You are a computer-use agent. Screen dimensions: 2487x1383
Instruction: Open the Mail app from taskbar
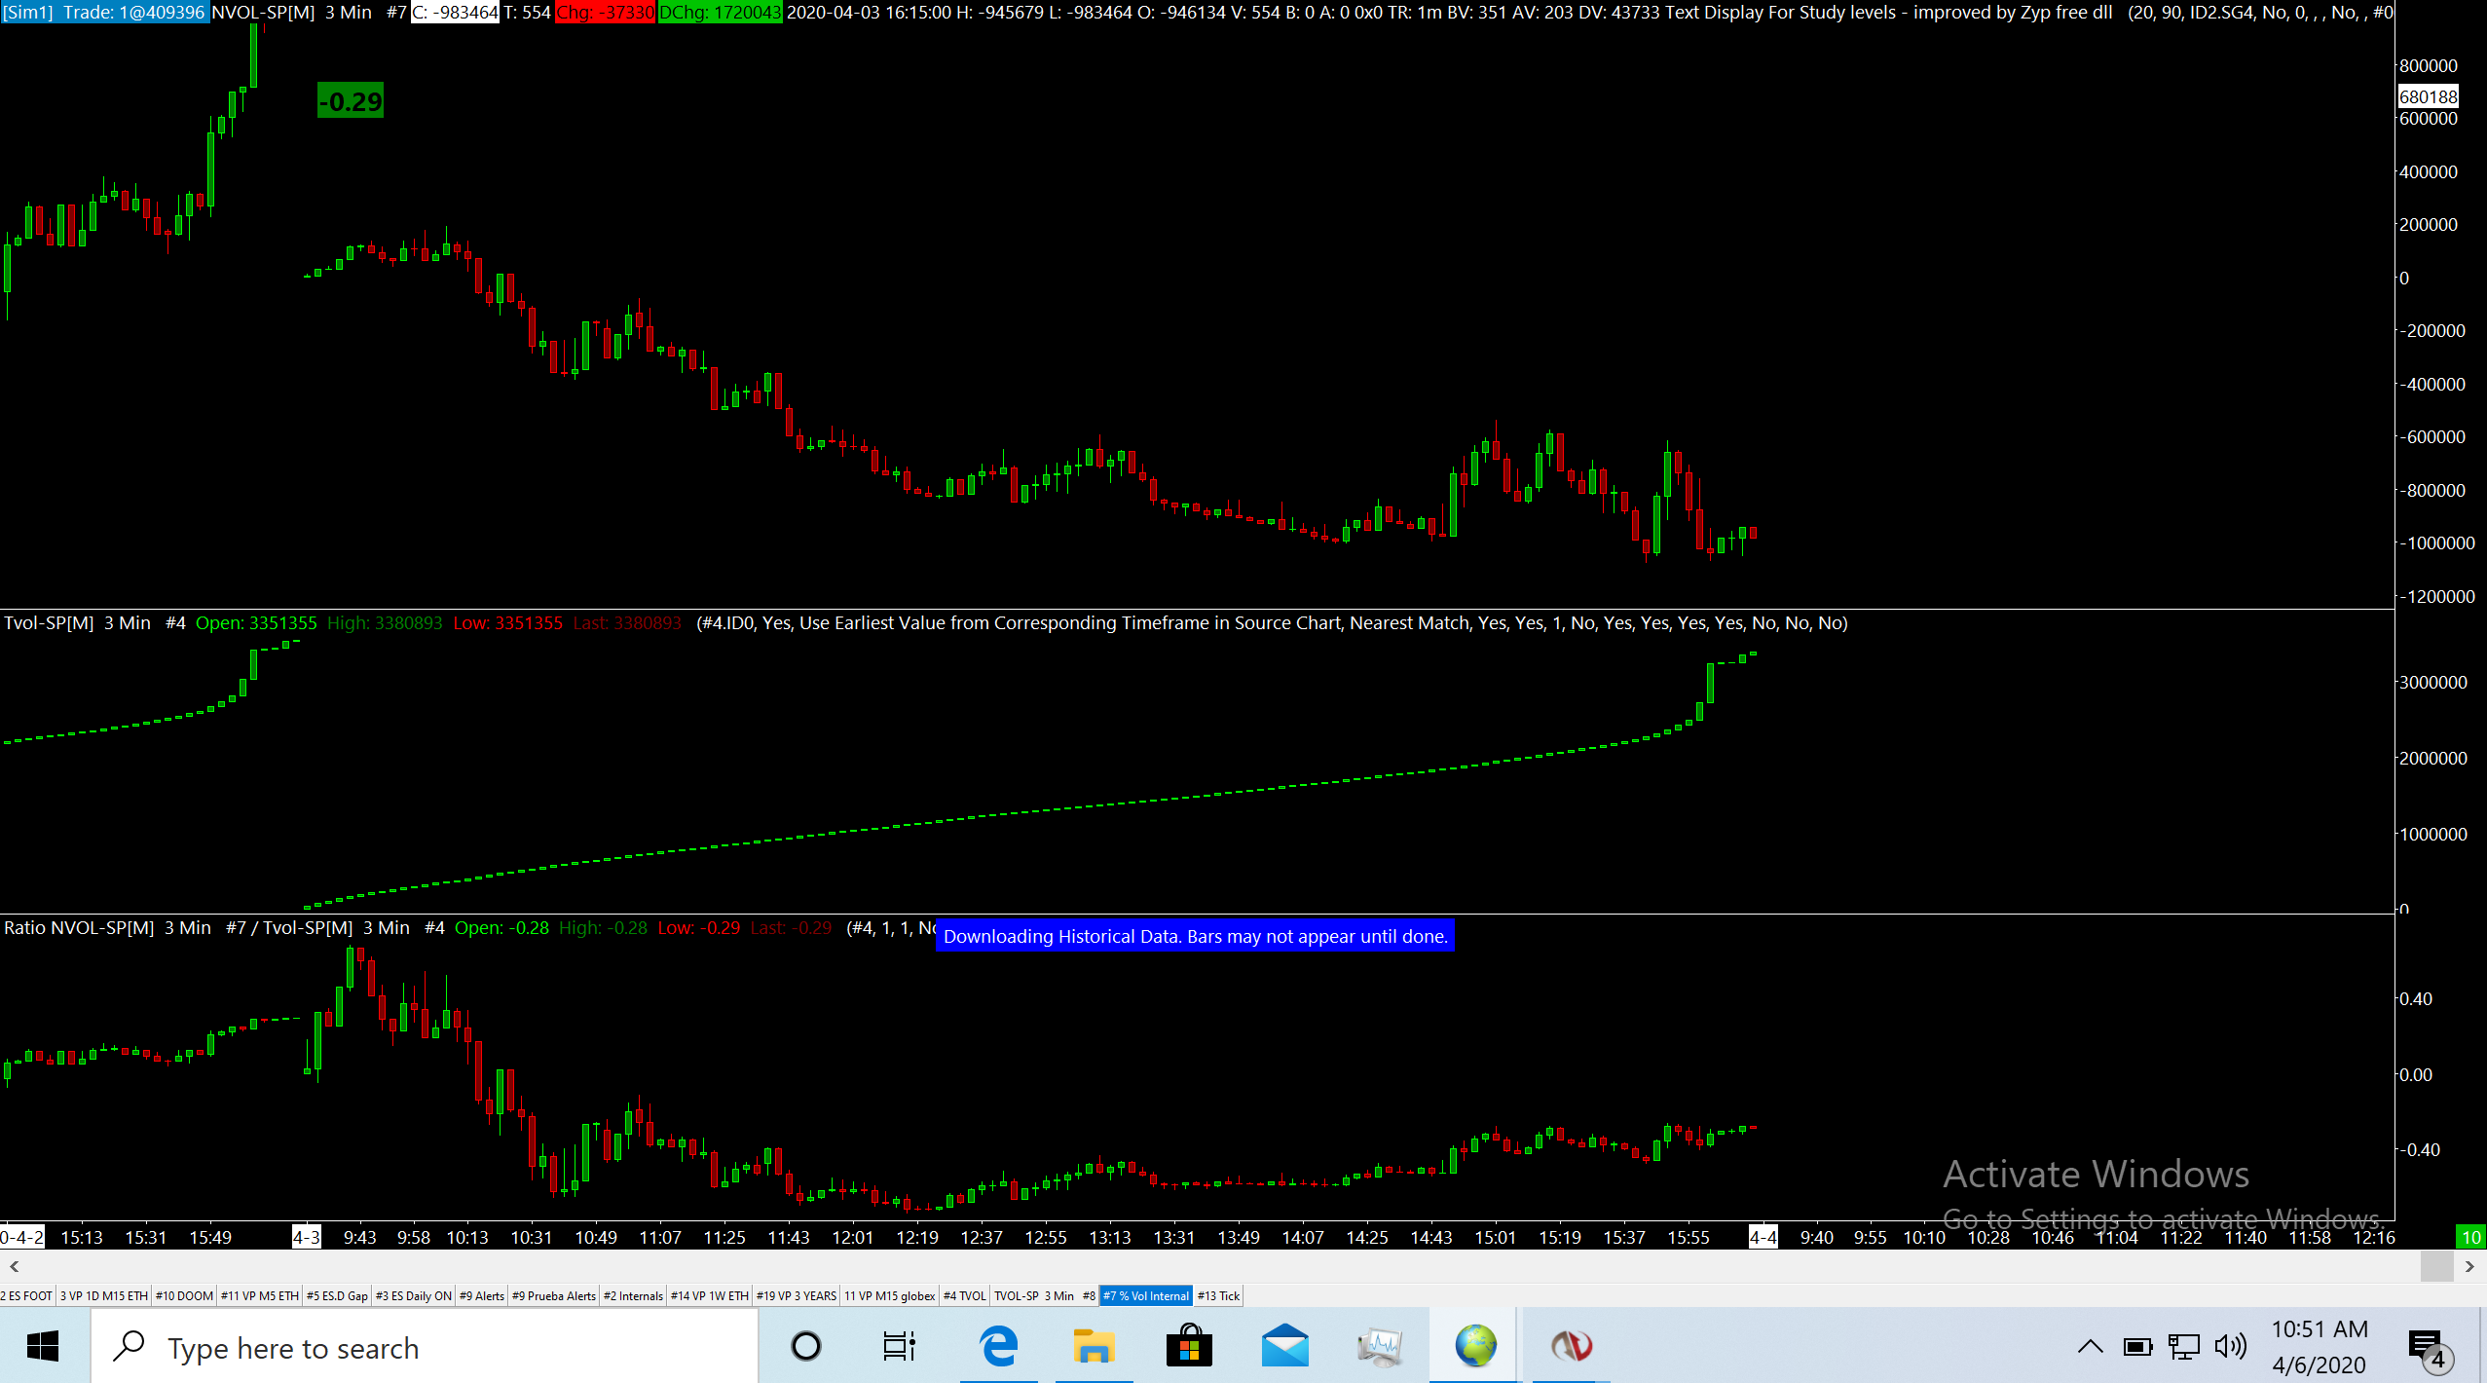tap(1284, 1347)
